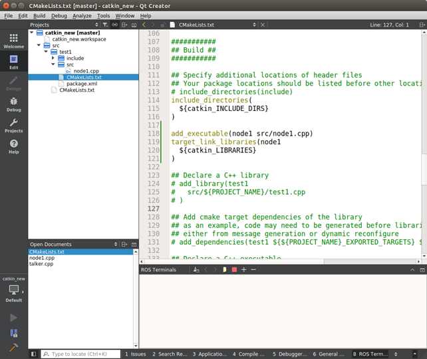
Task: Split the Projects side panel
Action: click(x=124, y=25)
